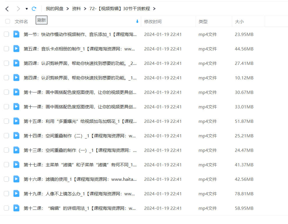This screenshot has width=288, height=224.
Task: Check the box for 第十三课 file
Action: point(6,150)
